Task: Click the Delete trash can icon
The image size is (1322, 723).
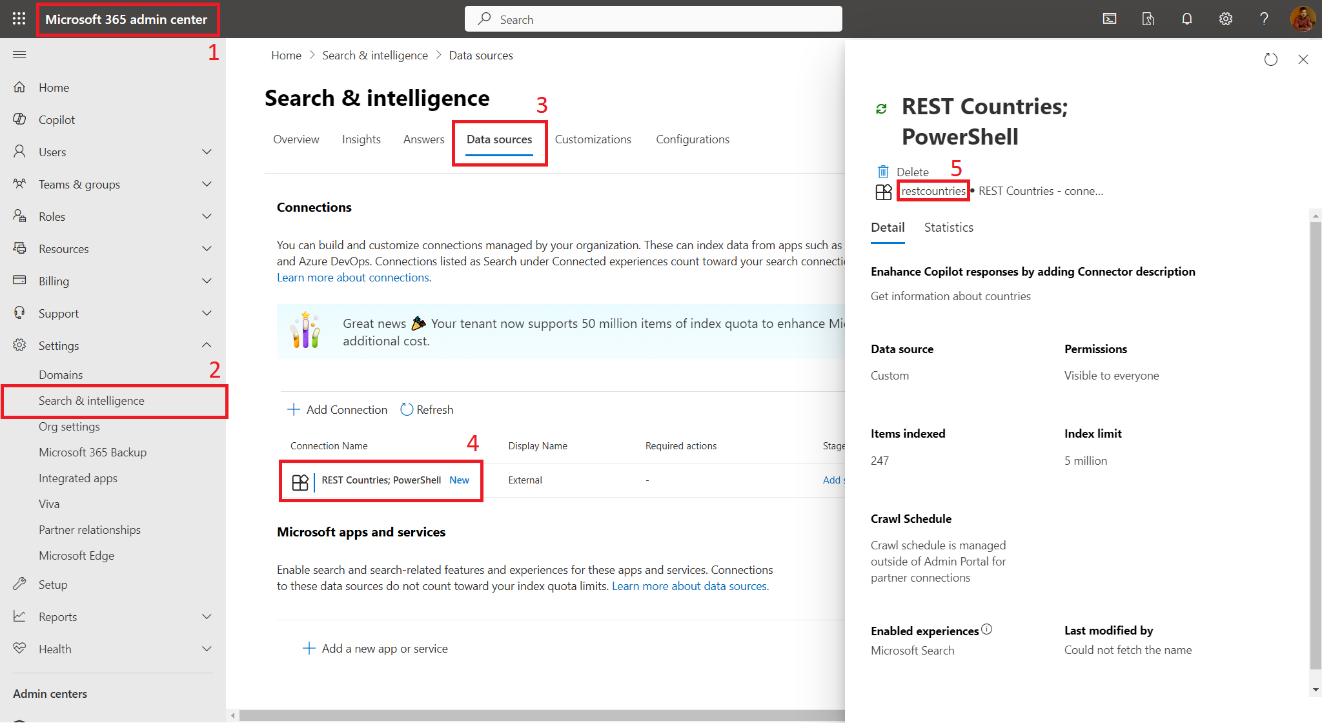Action: click(x=883, y=172)
